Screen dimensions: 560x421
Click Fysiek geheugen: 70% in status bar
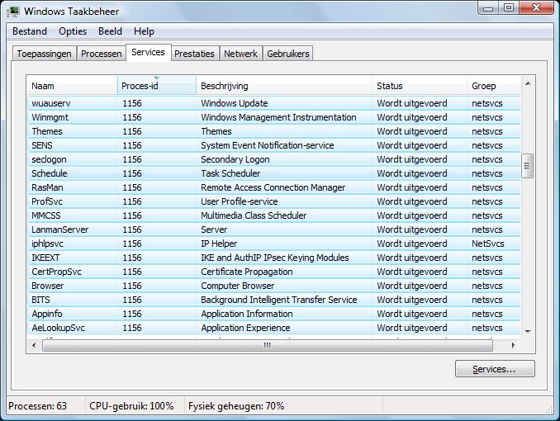236,406
